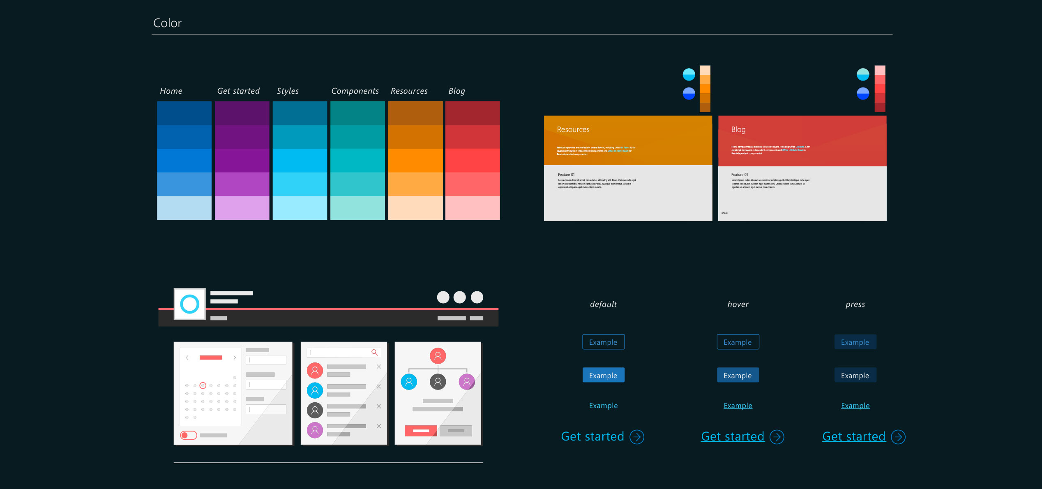Click arrow circle beside hover Get started
Viewport: 1042px width, 489px height.
coord(777,437)
